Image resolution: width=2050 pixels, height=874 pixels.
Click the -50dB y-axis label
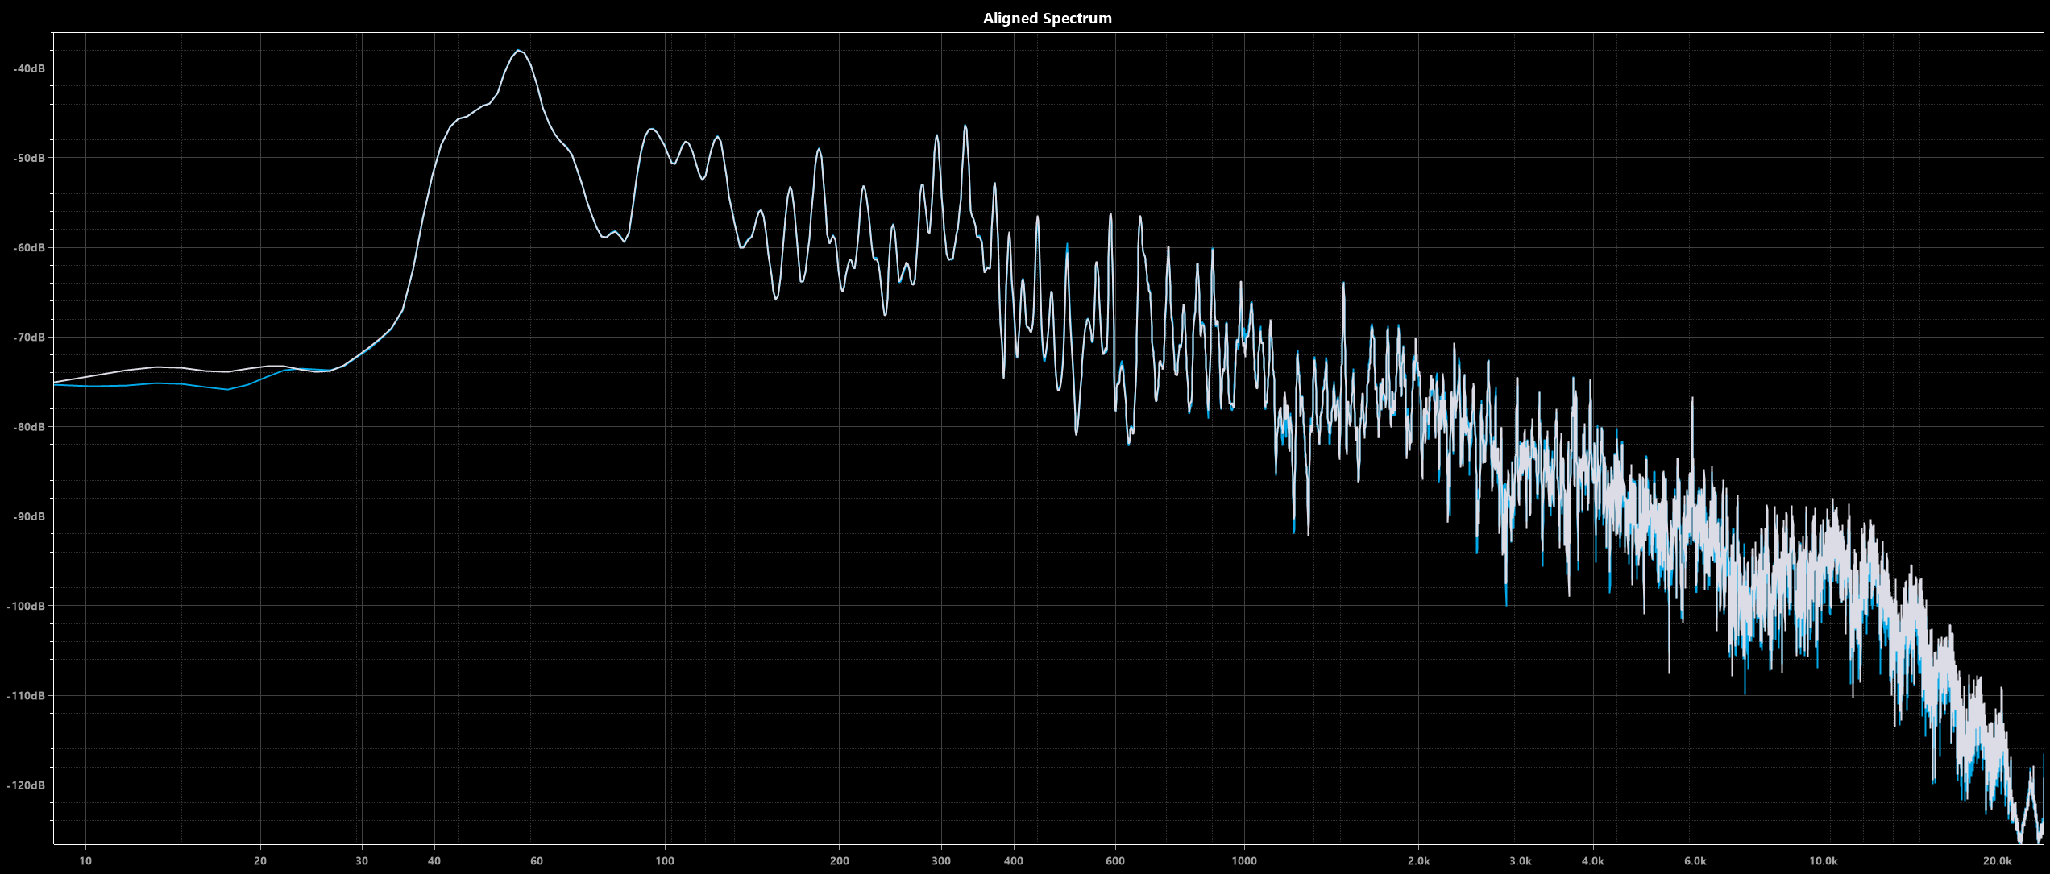click(x=29, y=158)
